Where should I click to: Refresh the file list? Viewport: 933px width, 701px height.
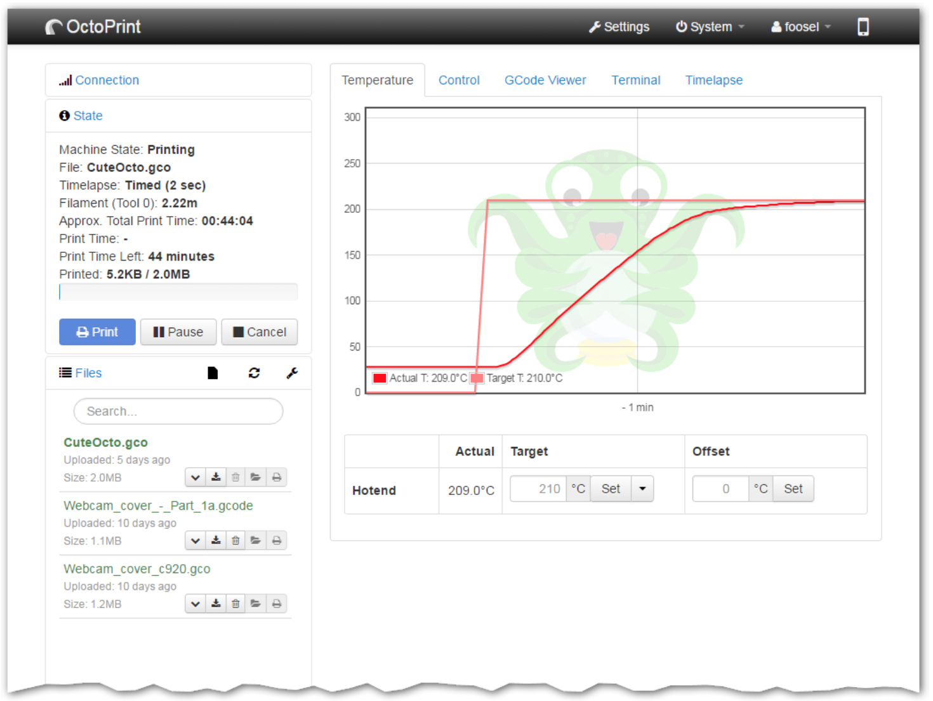tap(254, 373)
